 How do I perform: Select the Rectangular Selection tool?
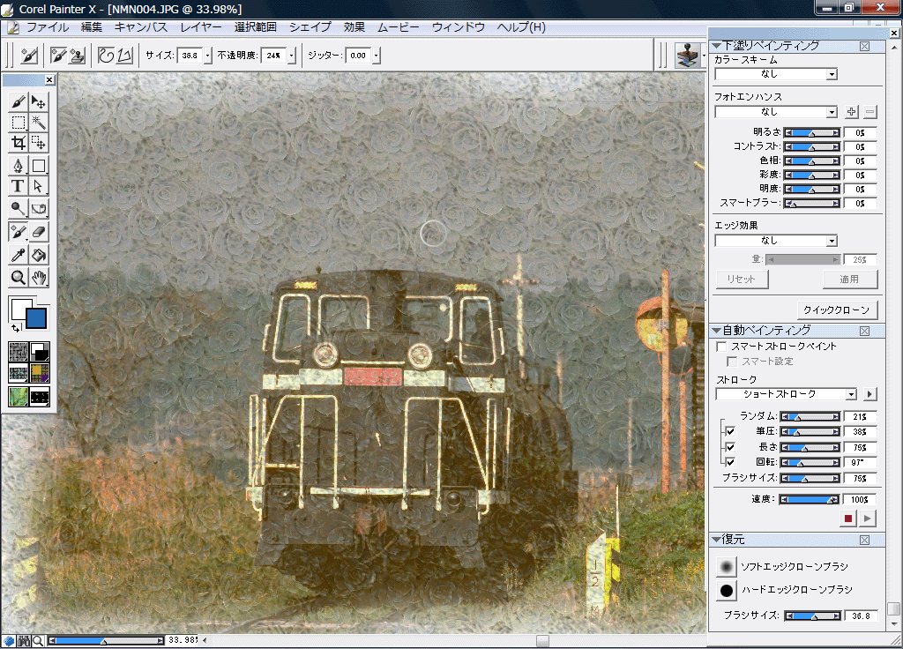pyautogui.click(x=18, y=122)
